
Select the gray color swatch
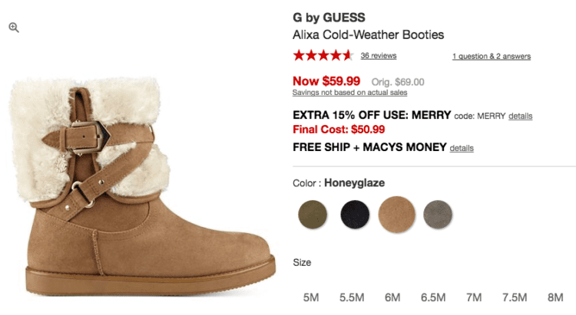pyautogui.click(x=438, y=215)
